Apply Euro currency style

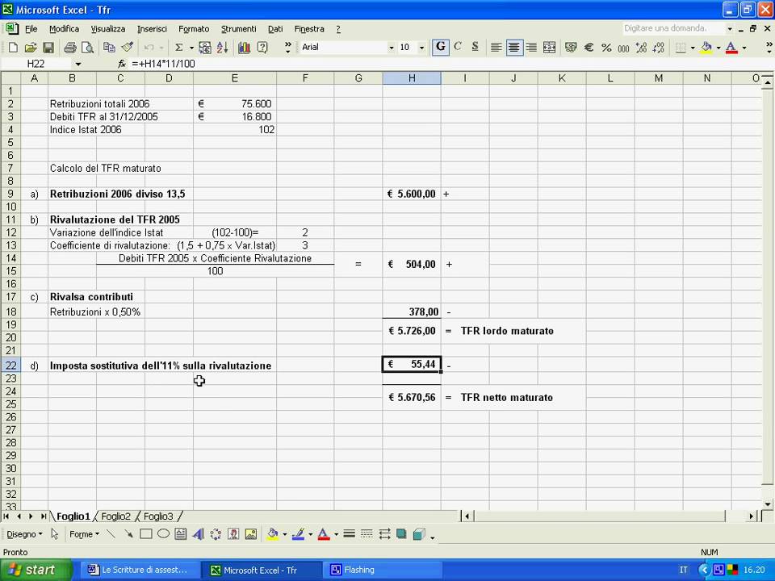tap(589, 48)
